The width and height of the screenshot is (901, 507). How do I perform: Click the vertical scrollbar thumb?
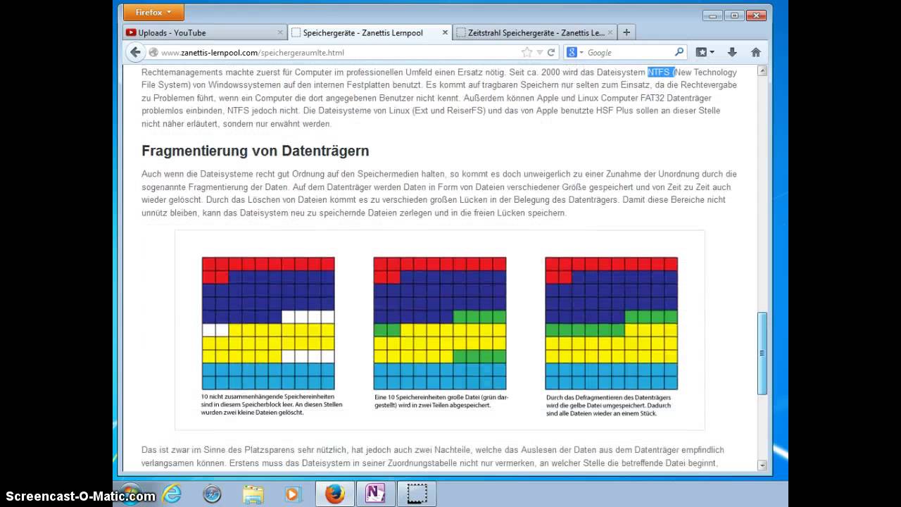coord(762,353)
